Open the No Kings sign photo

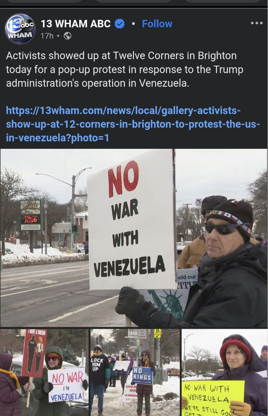coord(135,372)
